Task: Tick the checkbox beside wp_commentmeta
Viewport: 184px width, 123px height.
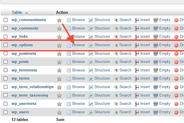Action: pos(6,20)
